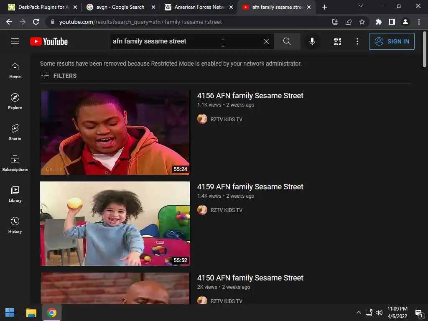Open Shorts in the sidebar
428x321 pixels.
[x=15, y=132]
